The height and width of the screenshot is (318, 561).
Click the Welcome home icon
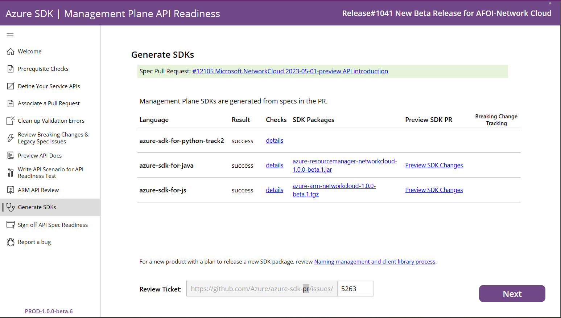tap(10, 51)
